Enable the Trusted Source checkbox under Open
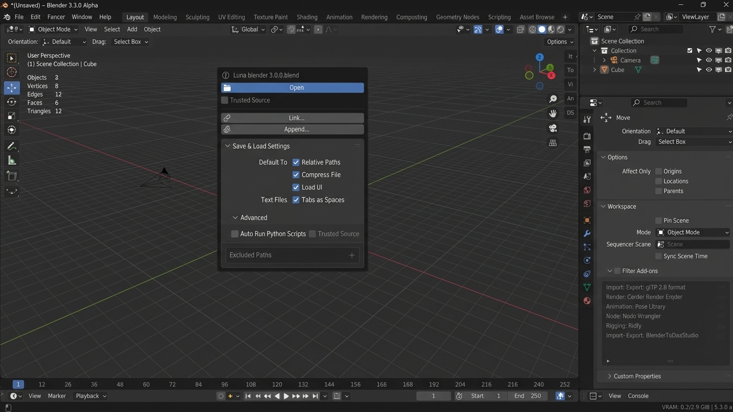The width and height of the screenshot is (733, 412). pyautogui.click(x=225, y=100)
